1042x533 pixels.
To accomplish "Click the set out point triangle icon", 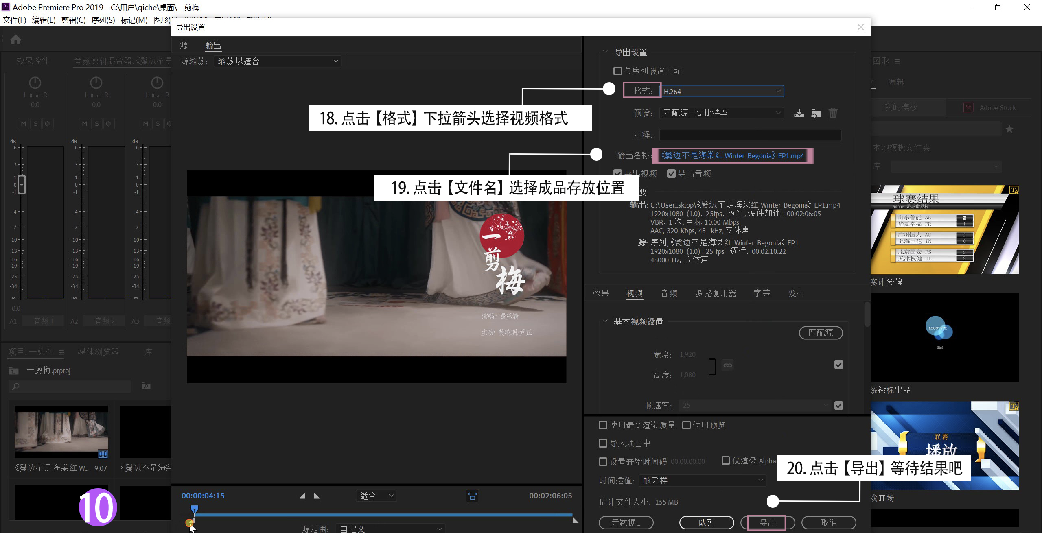I will click(317, 496).
